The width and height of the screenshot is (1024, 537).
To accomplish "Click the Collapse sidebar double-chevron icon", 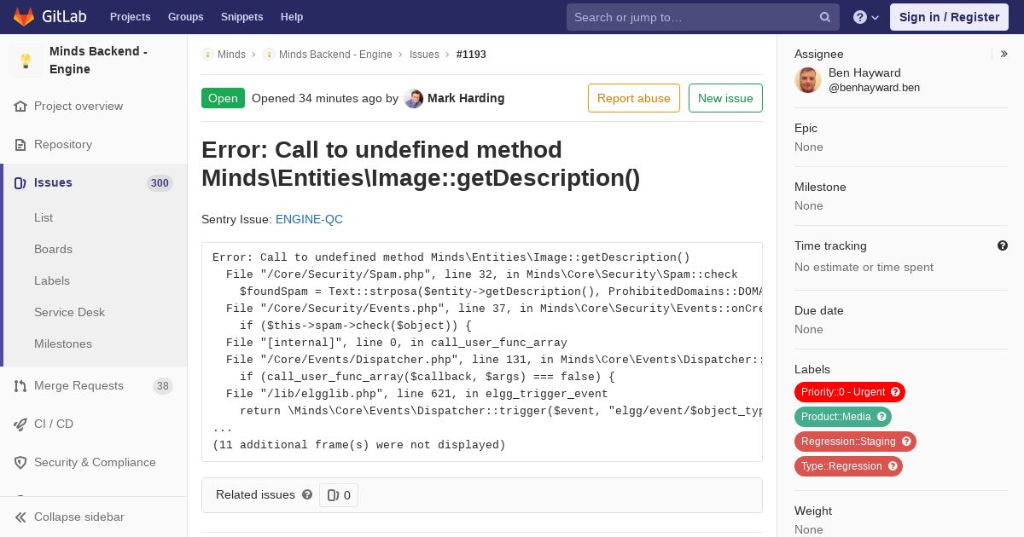I will (x=20, y=517).
